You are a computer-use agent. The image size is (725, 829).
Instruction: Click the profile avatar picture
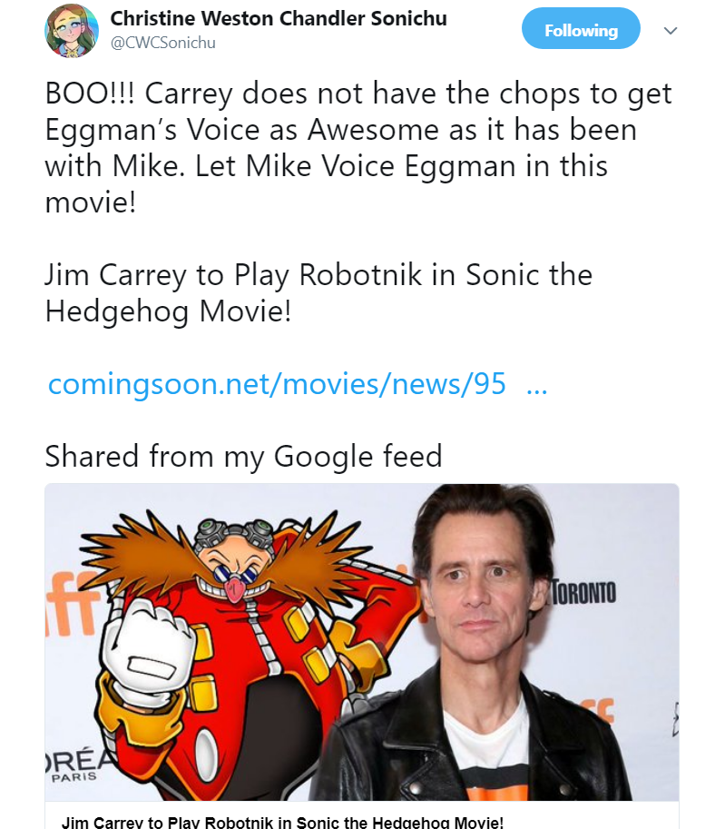click(72, 30)
